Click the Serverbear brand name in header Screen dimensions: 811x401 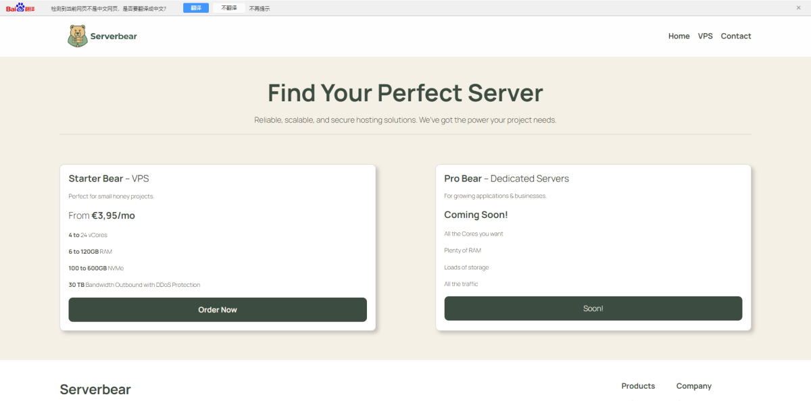(114, 36)
